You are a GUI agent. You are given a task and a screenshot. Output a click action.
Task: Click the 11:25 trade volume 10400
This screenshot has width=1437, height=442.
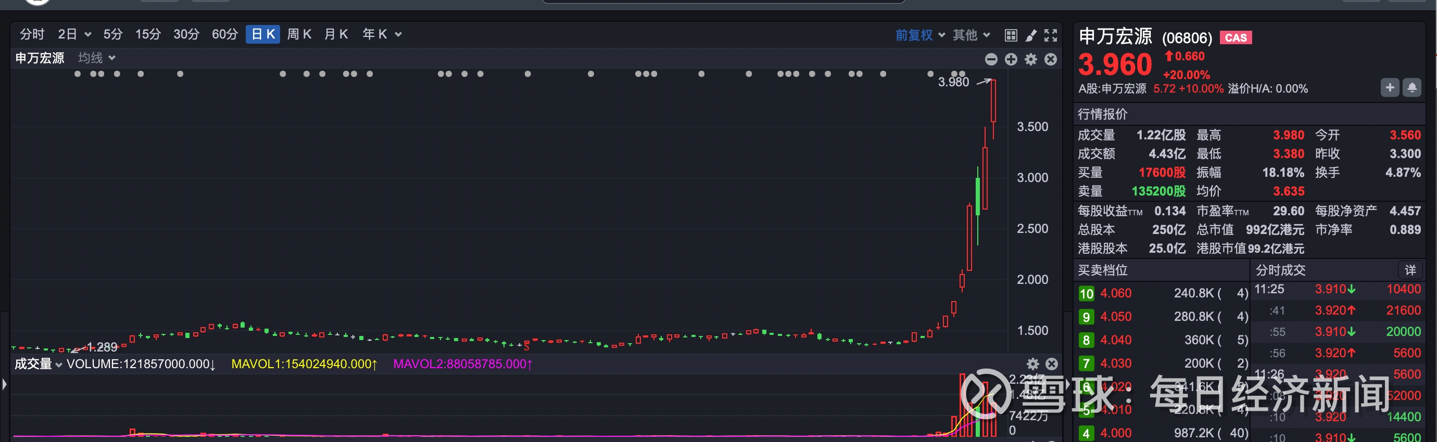point(1404,289)
